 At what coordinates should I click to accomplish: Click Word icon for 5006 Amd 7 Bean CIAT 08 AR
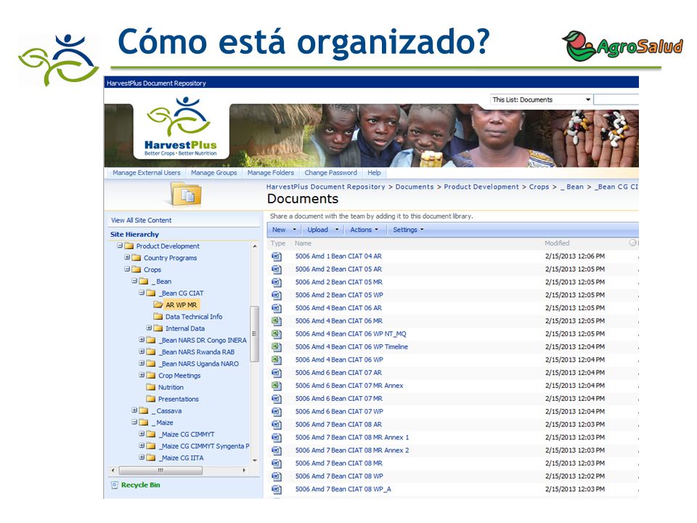pos(277,425)
